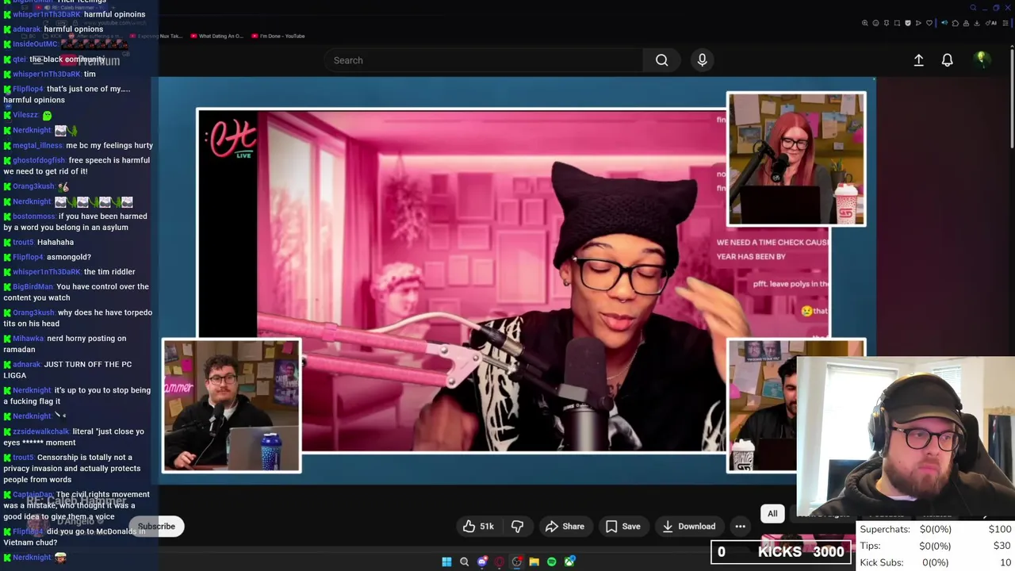
Task: Dislike the video with thumbs-down icon
Action: pyautogui.click(x=517, y=526)
